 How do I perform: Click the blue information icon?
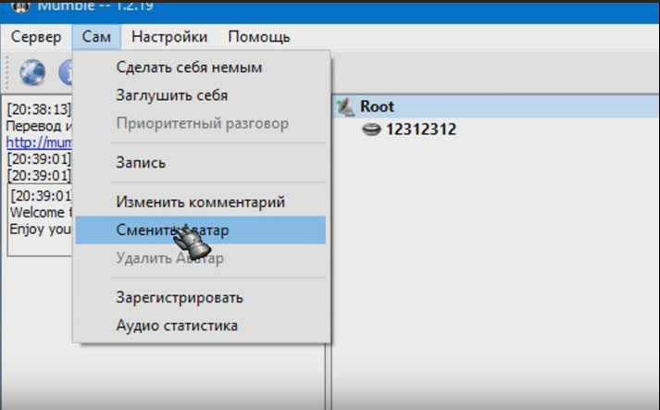pos(66,72)
